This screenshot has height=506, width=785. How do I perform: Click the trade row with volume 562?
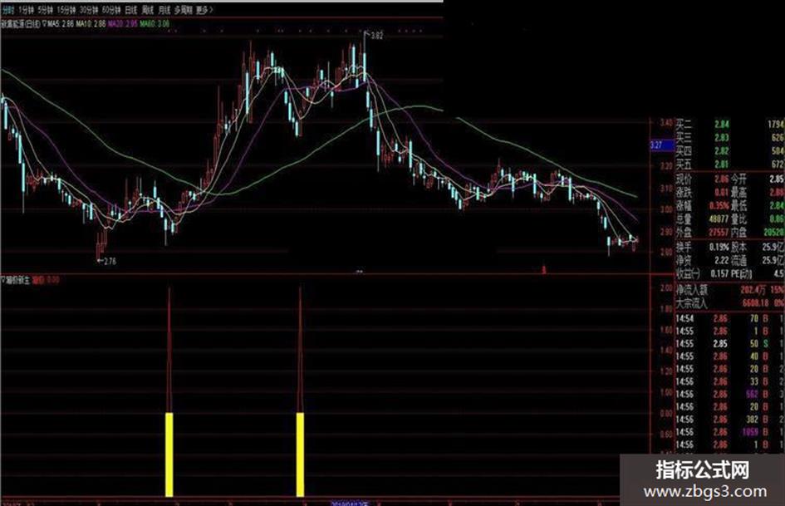pos(729,395)
